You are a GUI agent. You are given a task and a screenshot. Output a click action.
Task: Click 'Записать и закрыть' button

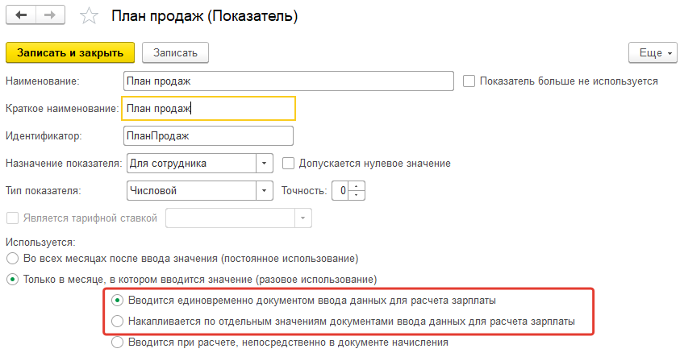pos(70,52)
